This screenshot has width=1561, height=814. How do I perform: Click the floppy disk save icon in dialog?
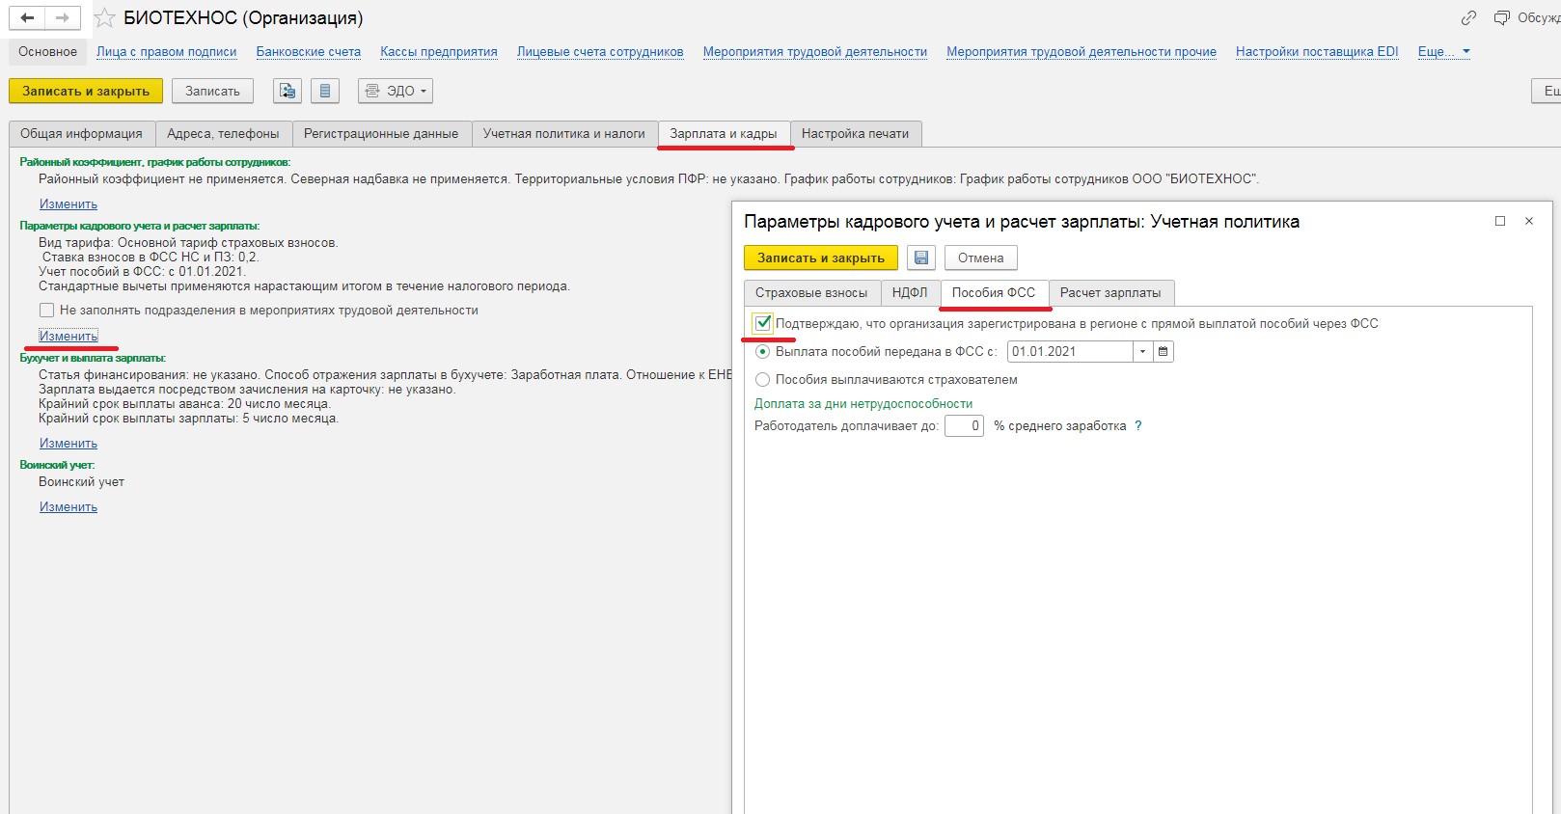920,258
